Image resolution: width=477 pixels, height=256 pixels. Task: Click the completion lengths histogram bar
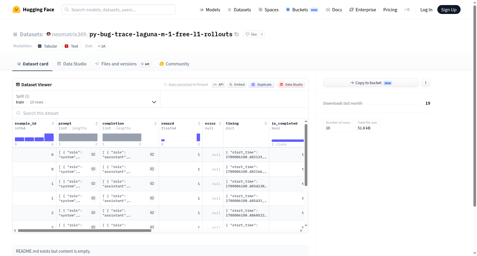pyautogui.click(x=122, y=137)
